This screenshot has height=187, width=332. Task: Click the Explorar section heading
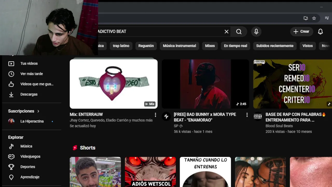click(16, 137)
